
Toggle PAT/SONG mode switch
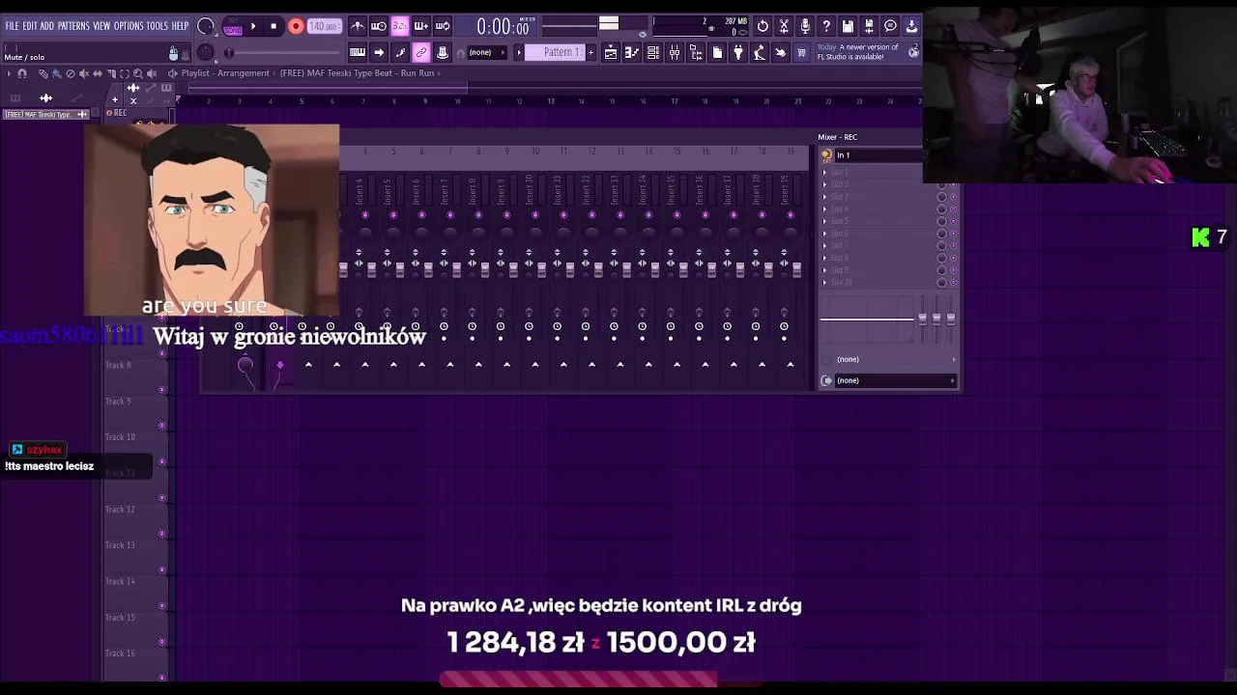point(233,26)
